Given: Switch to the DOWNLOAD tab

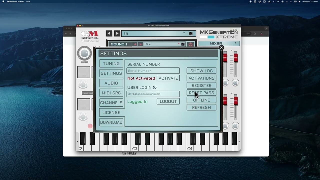Looking at the screenshot, I should 111,122.
